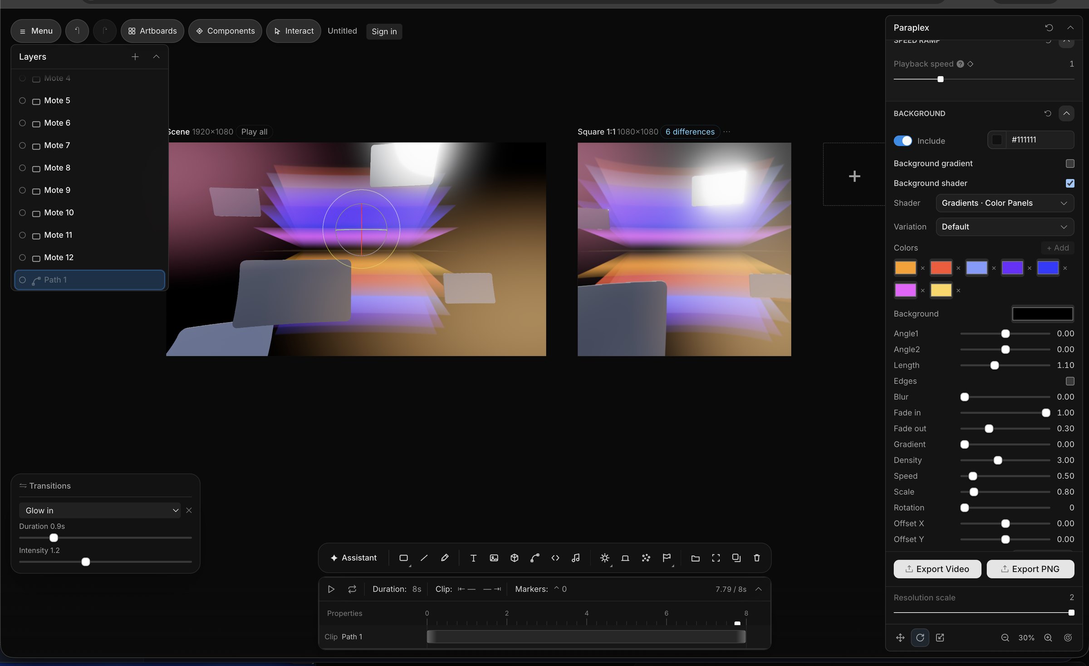This screenshot has width=1089, height=666.
Task: Open the Variation dropdown set to Default
Action: pyautogui.click(x=1005, y=227)
